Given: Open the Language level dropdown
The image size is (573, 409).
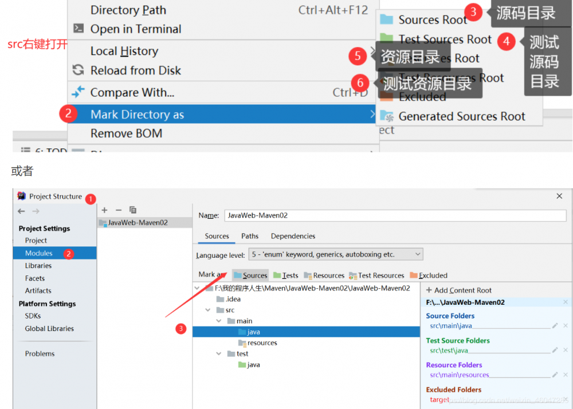Looking at the screenshot, I should [335, 254].
